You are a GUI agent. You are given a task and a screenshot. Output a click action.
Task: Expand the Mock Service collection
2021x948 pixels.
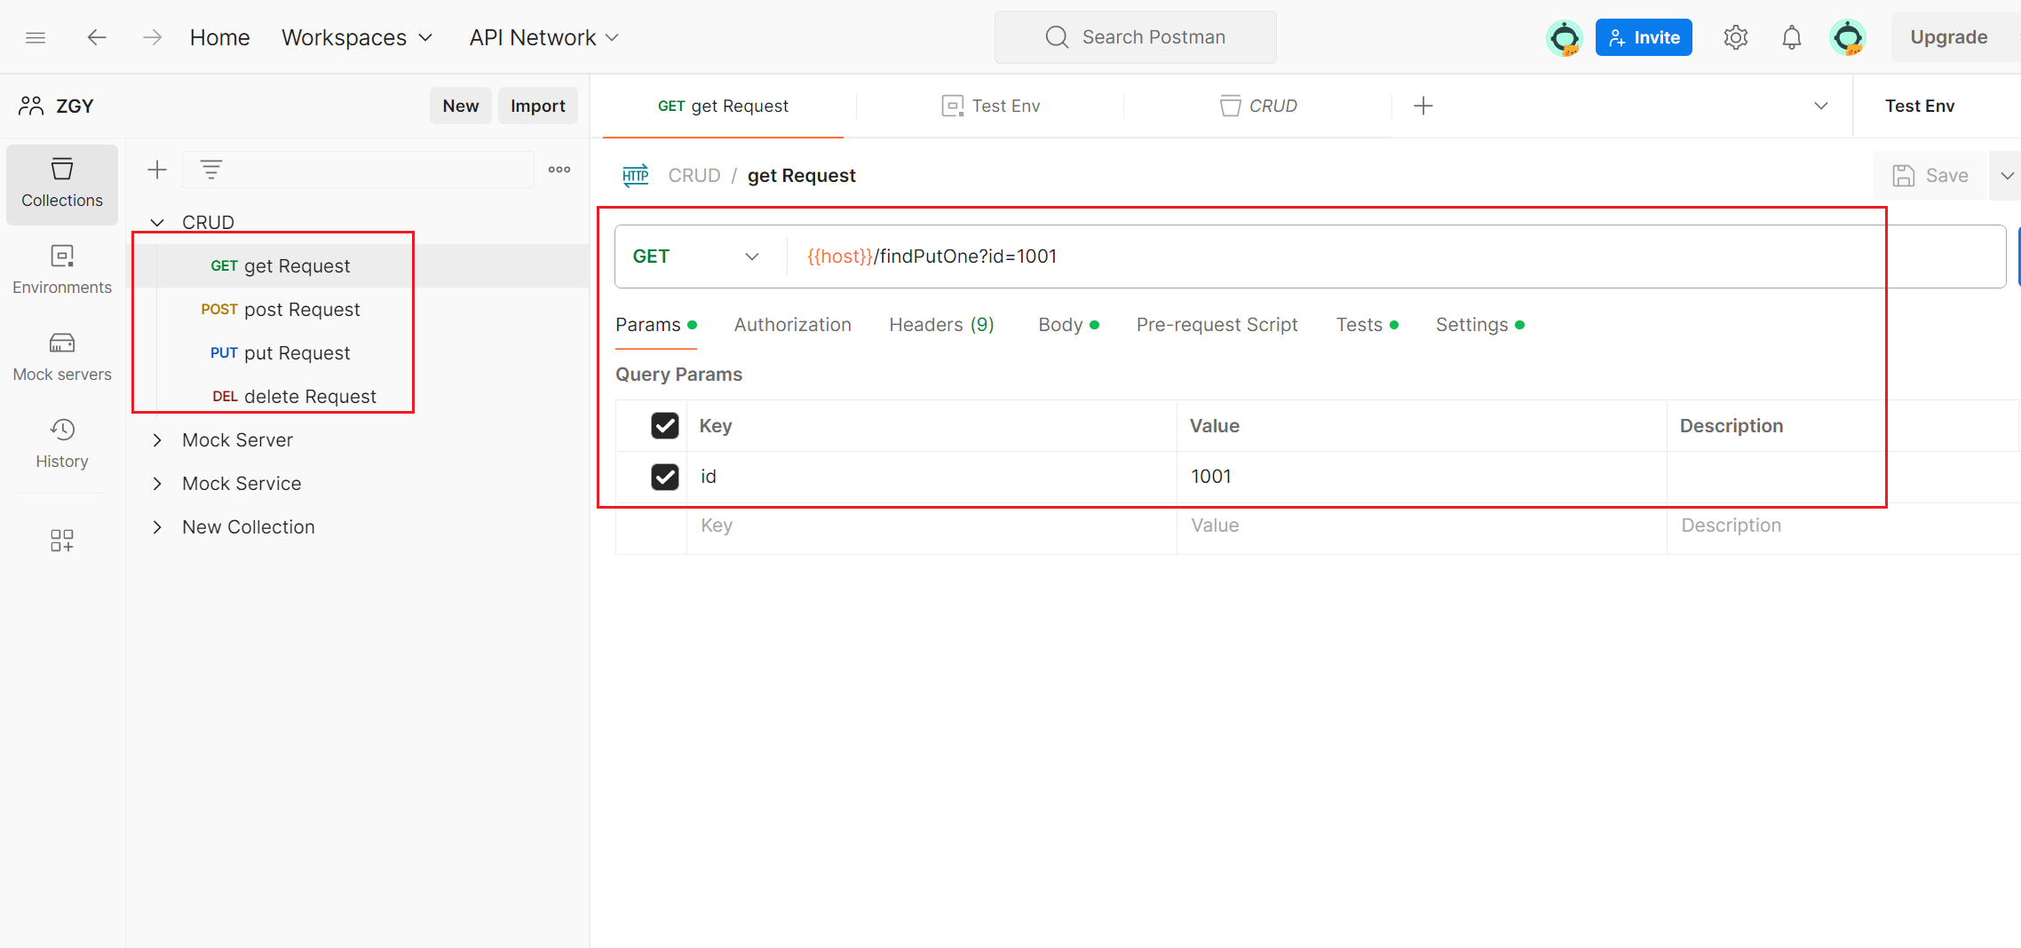click(157, 484)
